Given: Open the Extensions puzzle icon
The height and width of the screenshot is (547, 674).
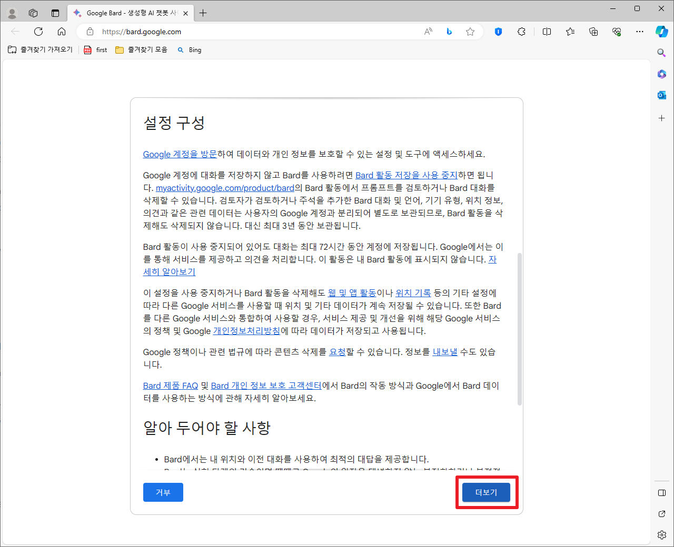Looking at the screenshot, I should [521, 32].
